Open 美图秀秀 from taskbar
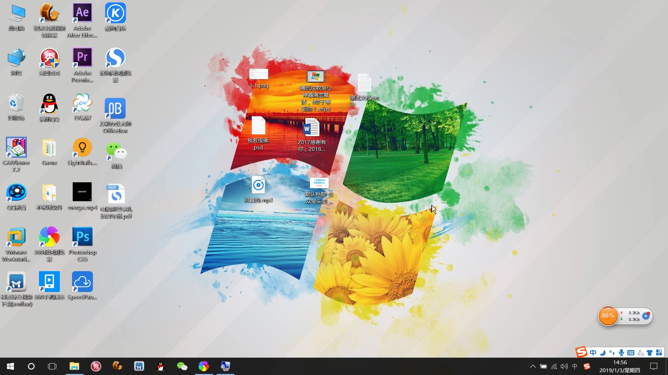668x375 pixels. (x=96, y=366)
